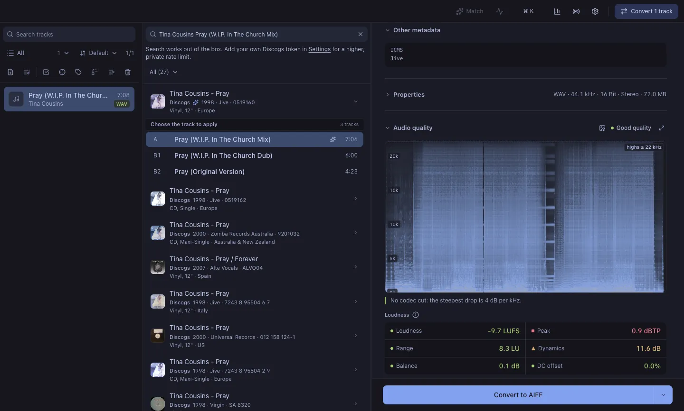Expand audio quality spectrogram to fullscreen
684x411 pixels.
tap(662, 128)
